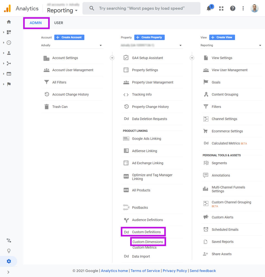Open the Advally account dropdown
The width and height of the screenshot is (265, 277).
(x=72, y=45)
